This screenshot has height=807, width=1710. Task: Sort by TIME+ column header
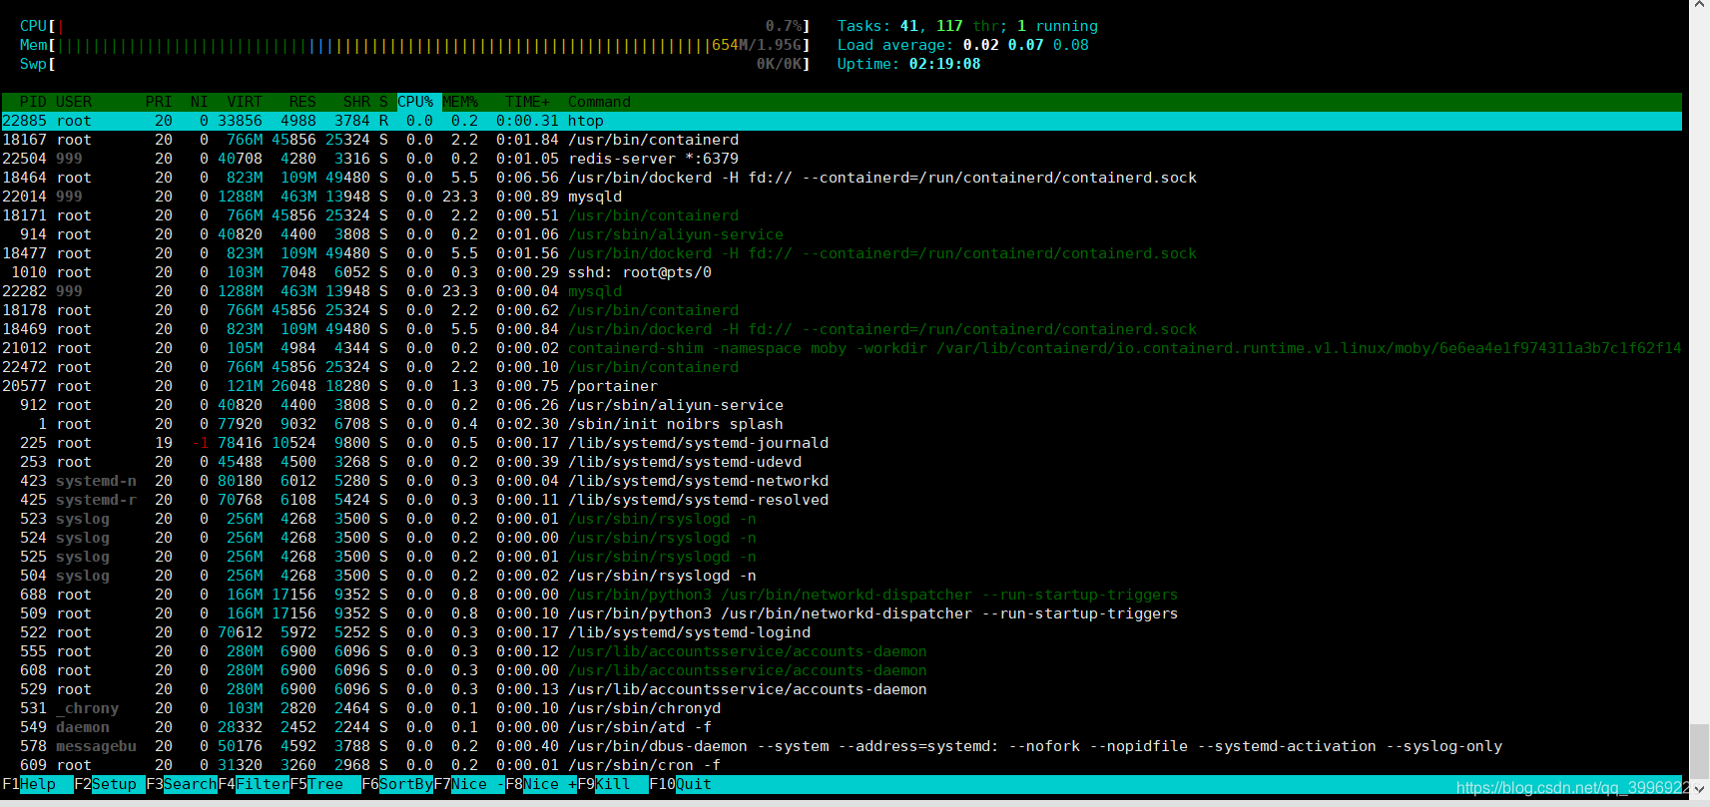pos(527,102)
